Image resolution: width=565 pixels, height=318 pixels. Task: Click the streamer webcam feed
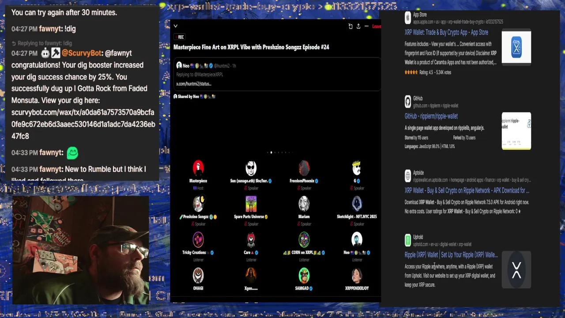(x=81, y=250)
